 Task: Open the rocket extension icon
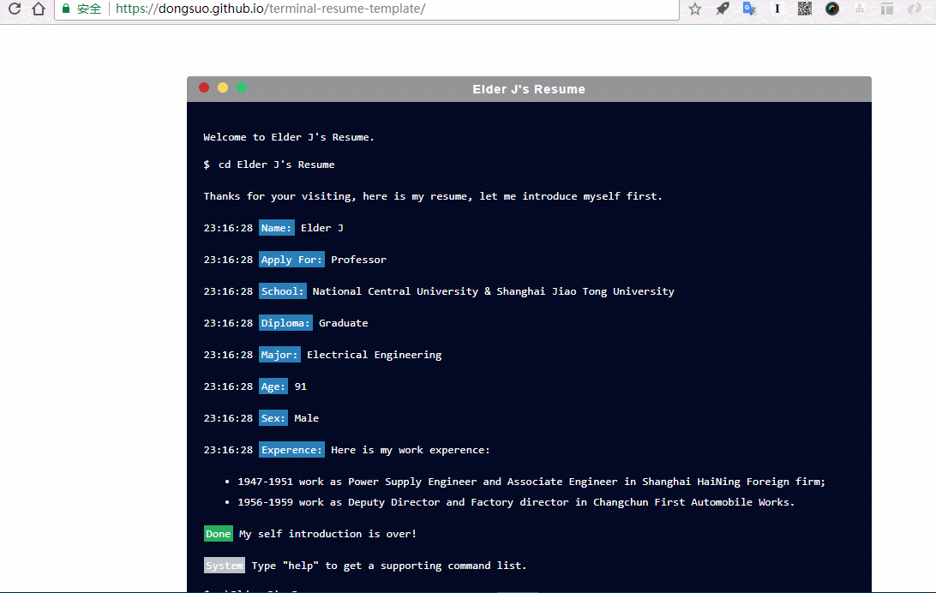[723, 9]
